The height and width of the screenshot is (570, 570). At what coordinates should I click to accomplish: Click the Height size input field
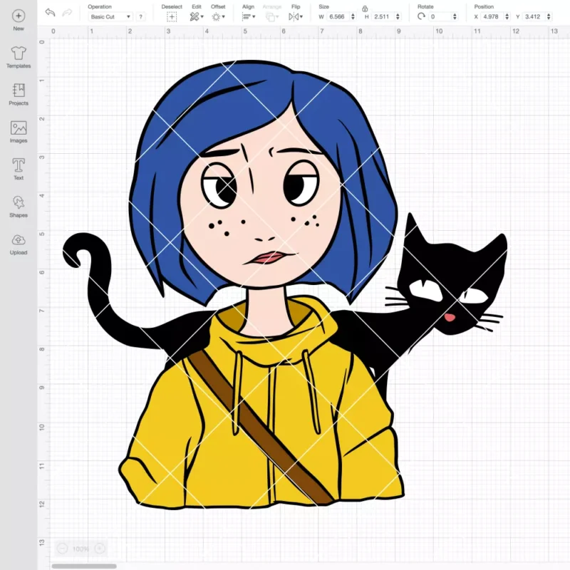(x=383, y=16)
